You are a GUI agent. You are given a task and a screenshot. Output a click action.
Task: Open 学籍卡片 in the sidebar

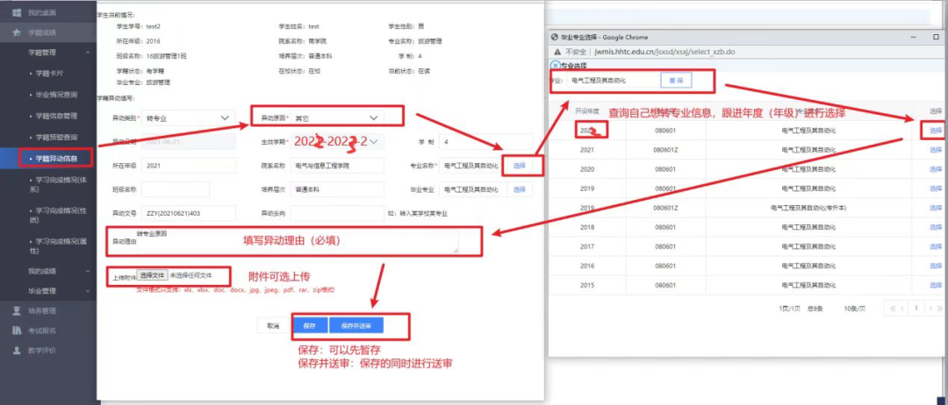tap(48, 73)
